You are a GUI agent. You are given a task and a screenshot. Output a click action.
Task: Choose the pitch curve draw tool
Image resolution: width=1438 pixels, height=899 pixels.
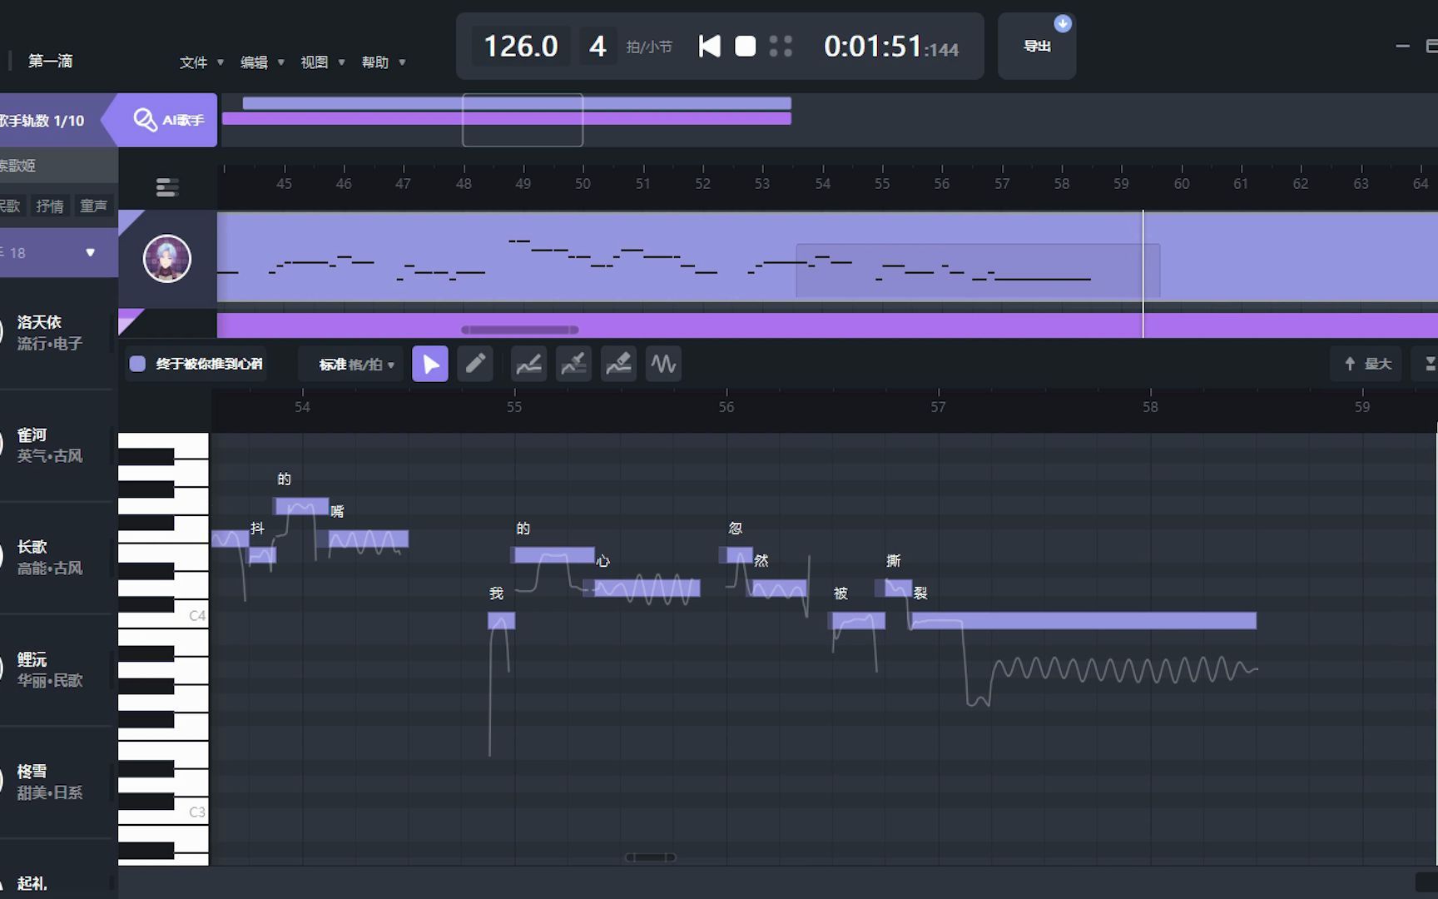pos(528,364)
